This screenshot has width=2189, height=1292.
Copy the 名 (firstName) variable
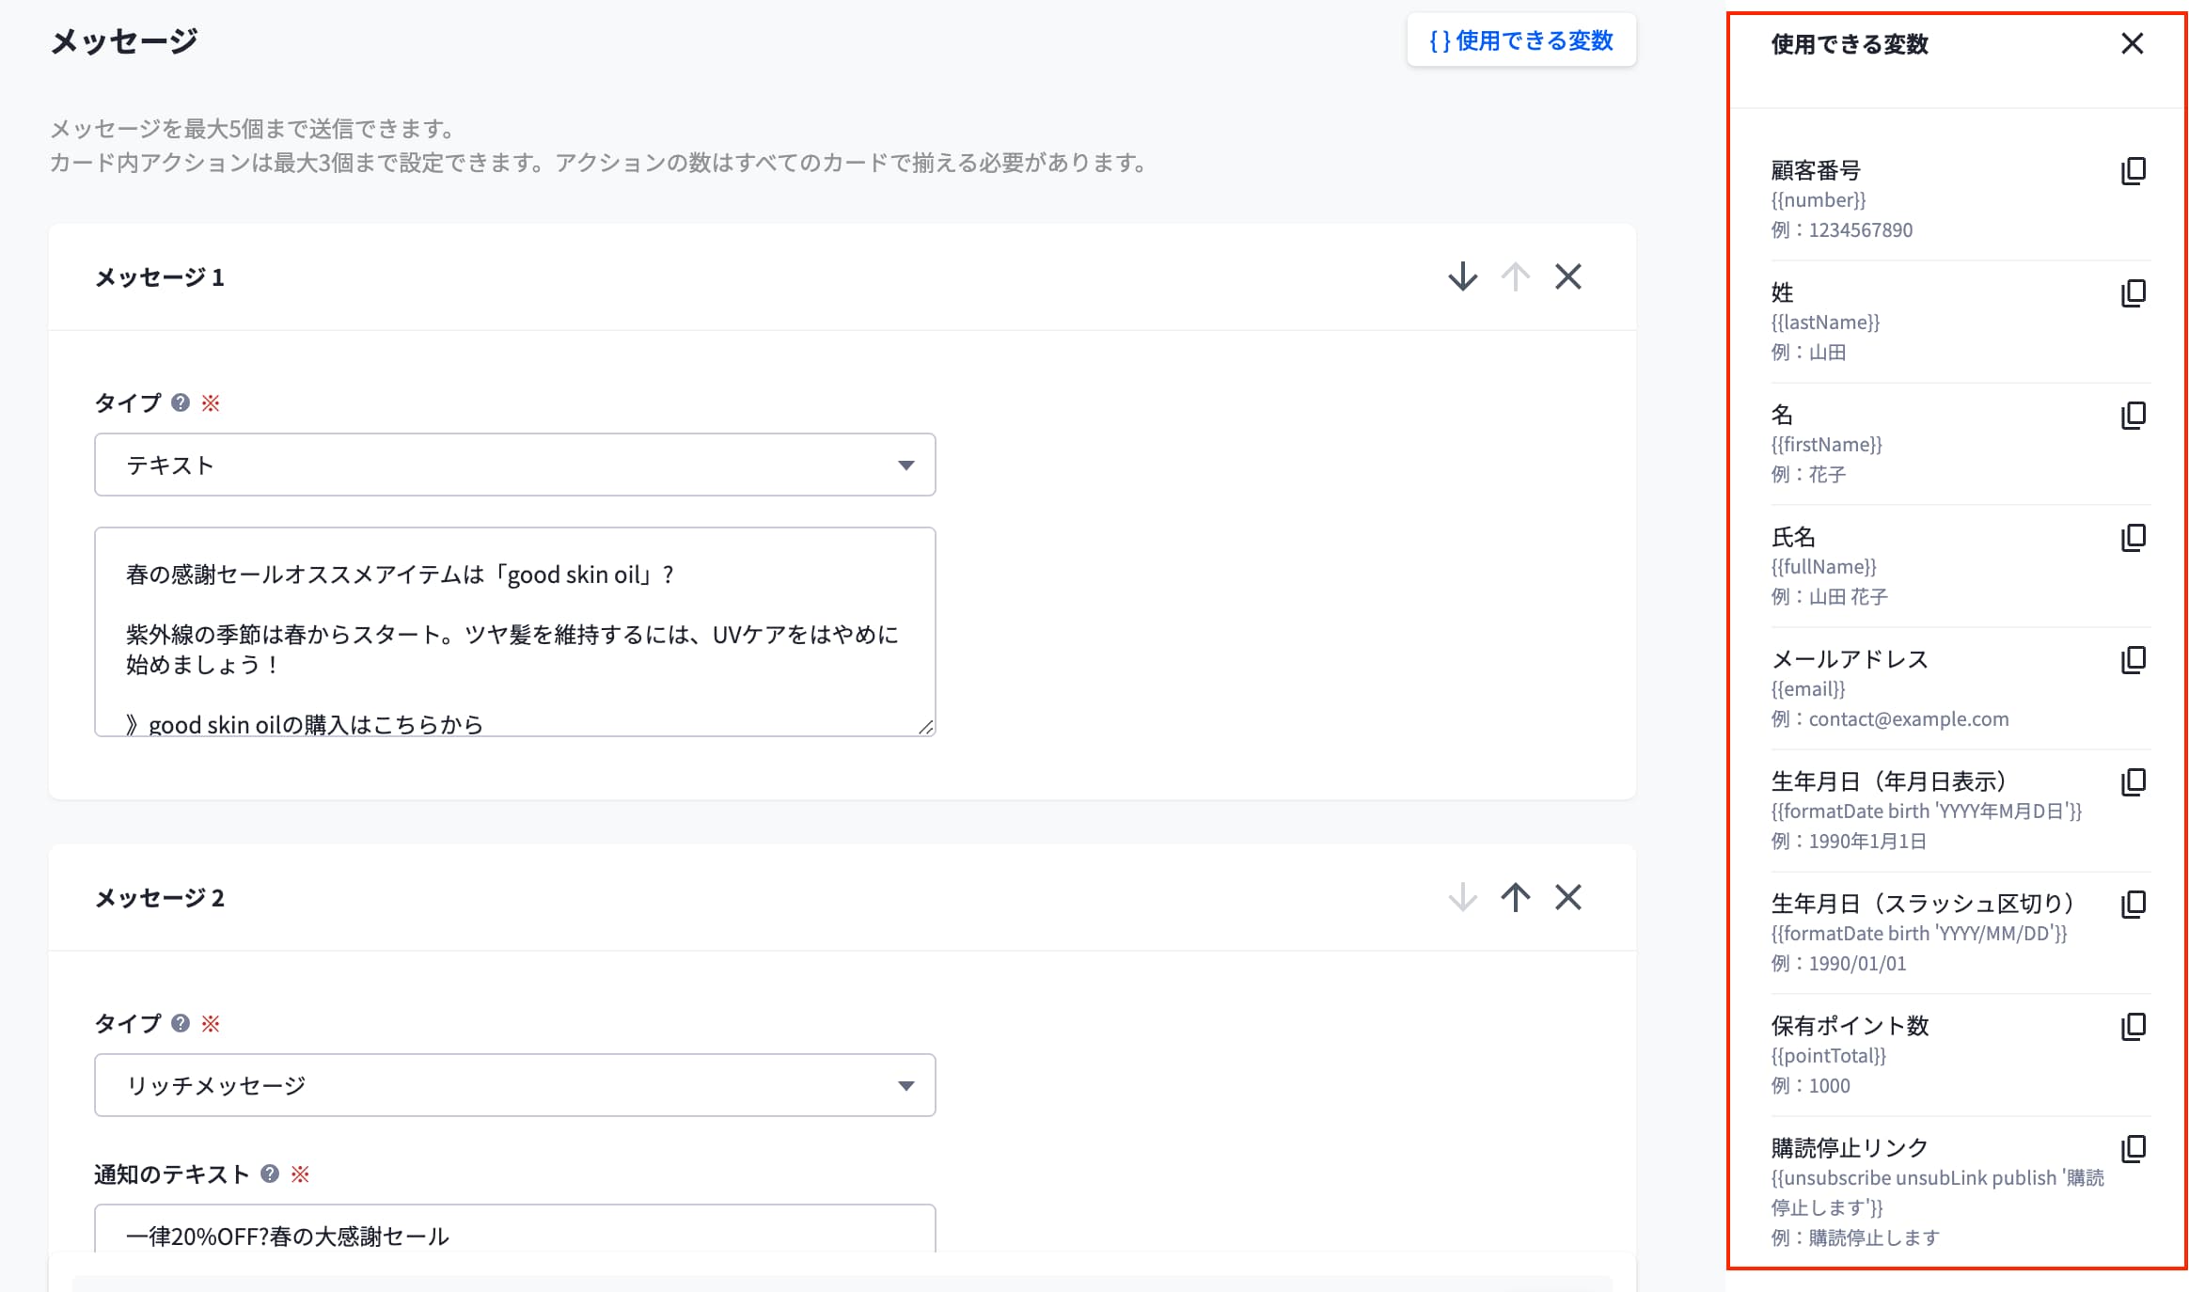2134,415
